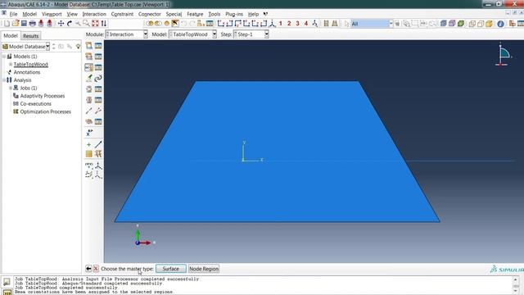Screen dimensions: 524x295
Task: Click the Create Constraint icon
Action: (89, 67)
